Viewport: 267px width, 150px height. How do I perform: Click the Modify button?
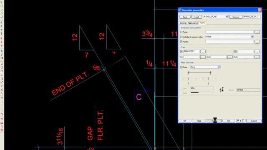pos(214,121)
